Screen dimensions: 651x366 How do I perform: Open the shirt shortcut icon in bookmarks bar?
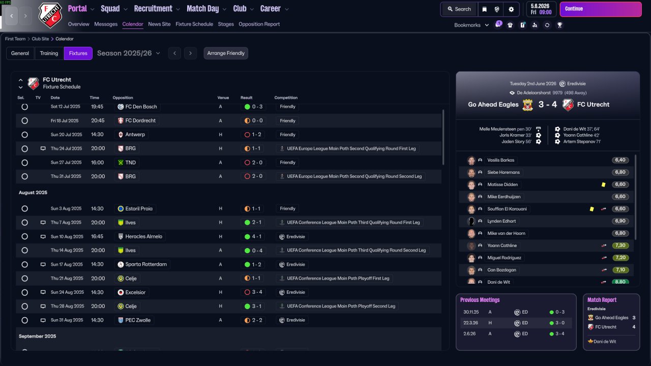510,25
